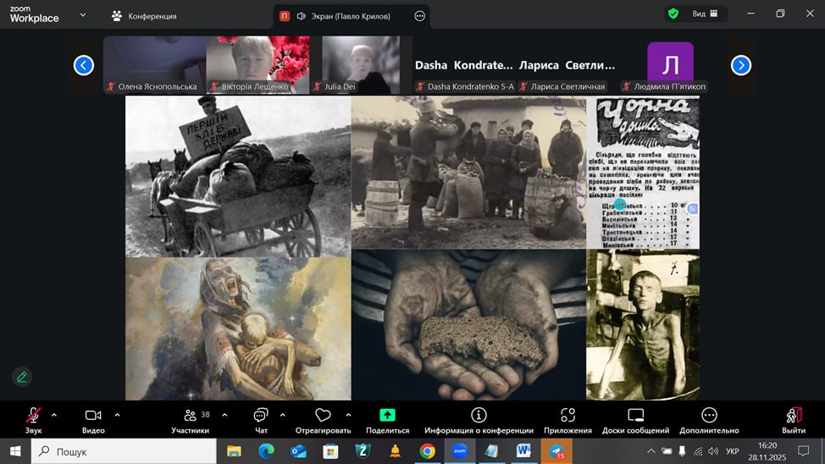The width and height of the screenshot is (825, 464).
Task: Open Доски сообщений whiteboards icon
Action: click(x=636, y=415)
